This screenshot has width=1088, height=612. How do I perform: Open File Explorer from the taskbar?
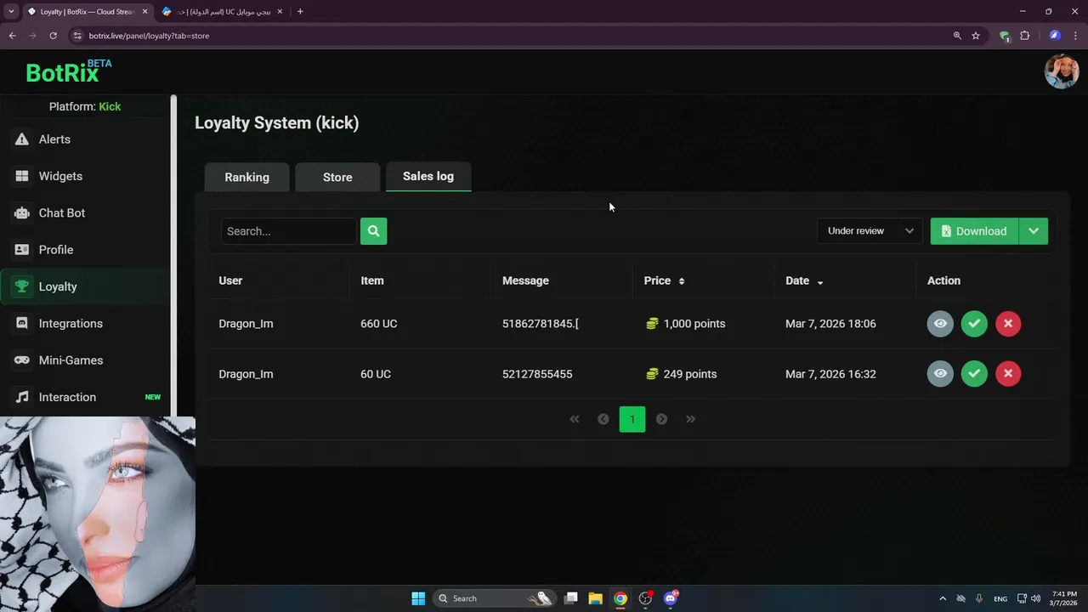point(595,598)
